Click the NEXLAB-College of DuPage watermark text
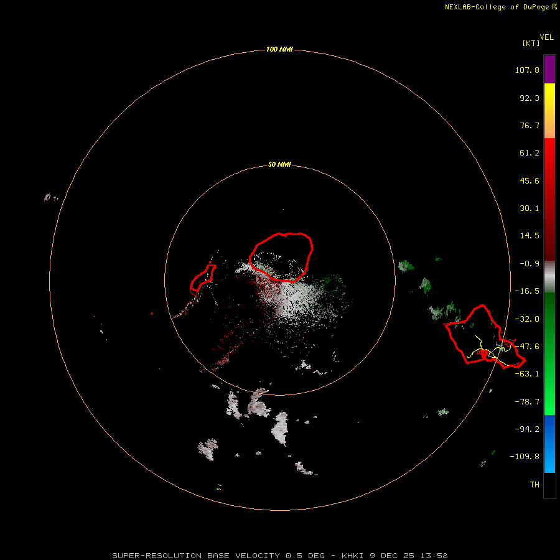 (x=500, y=7)
